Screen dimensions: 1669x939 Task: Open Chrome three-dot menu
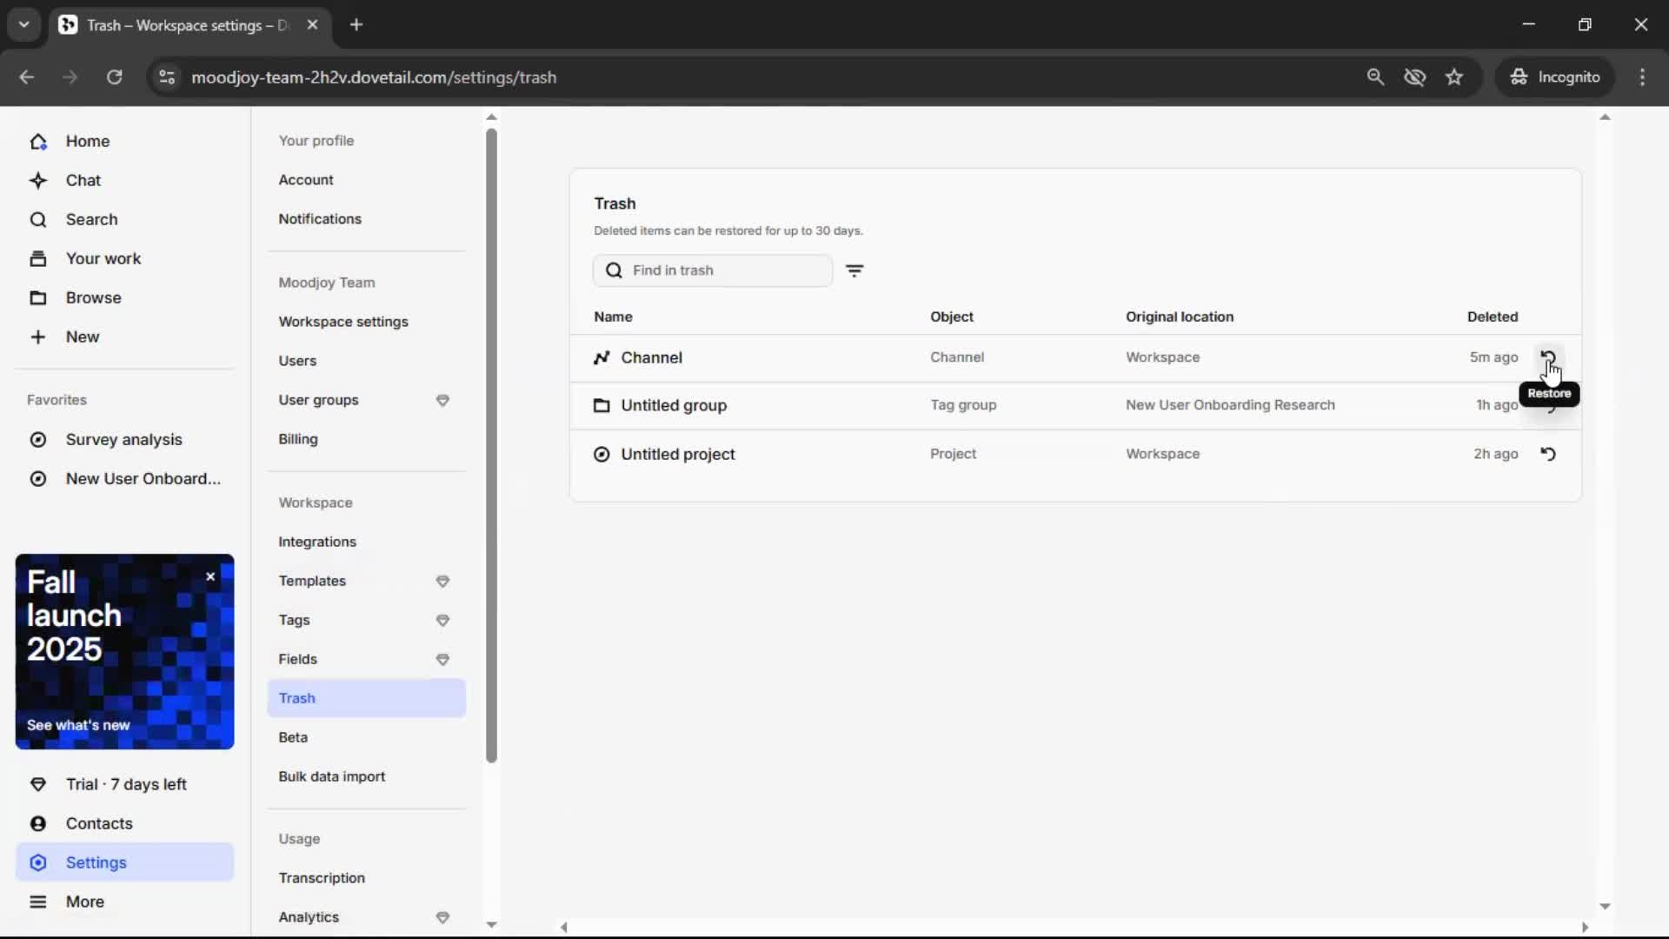tap(1642, 77)
